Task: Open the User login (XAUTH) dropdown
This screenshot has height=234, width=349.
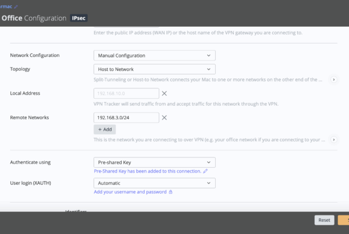Action: (x=154, y=183)
